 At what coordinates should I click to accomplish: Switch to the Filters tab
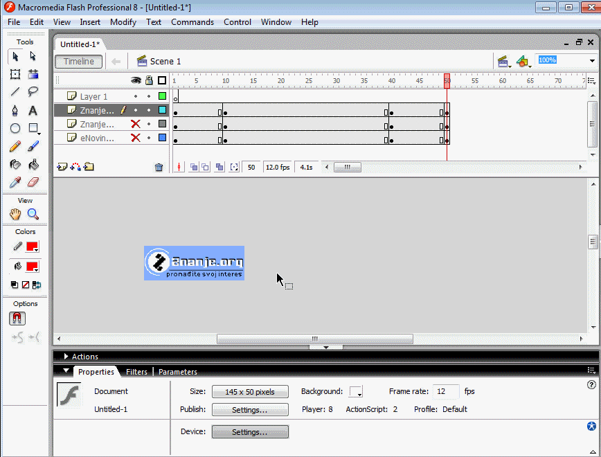tap(136, 372)
